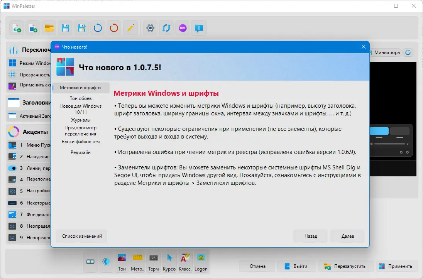This screenshot has height=279, width=423.
Task: Click the 'Применить' button
Action: tap(396, 266)
